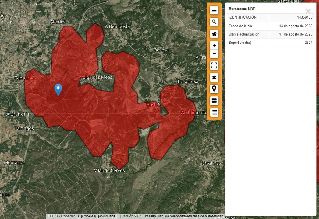Open the legend list tool
319x219 pixels.
[x=214, y=112]
